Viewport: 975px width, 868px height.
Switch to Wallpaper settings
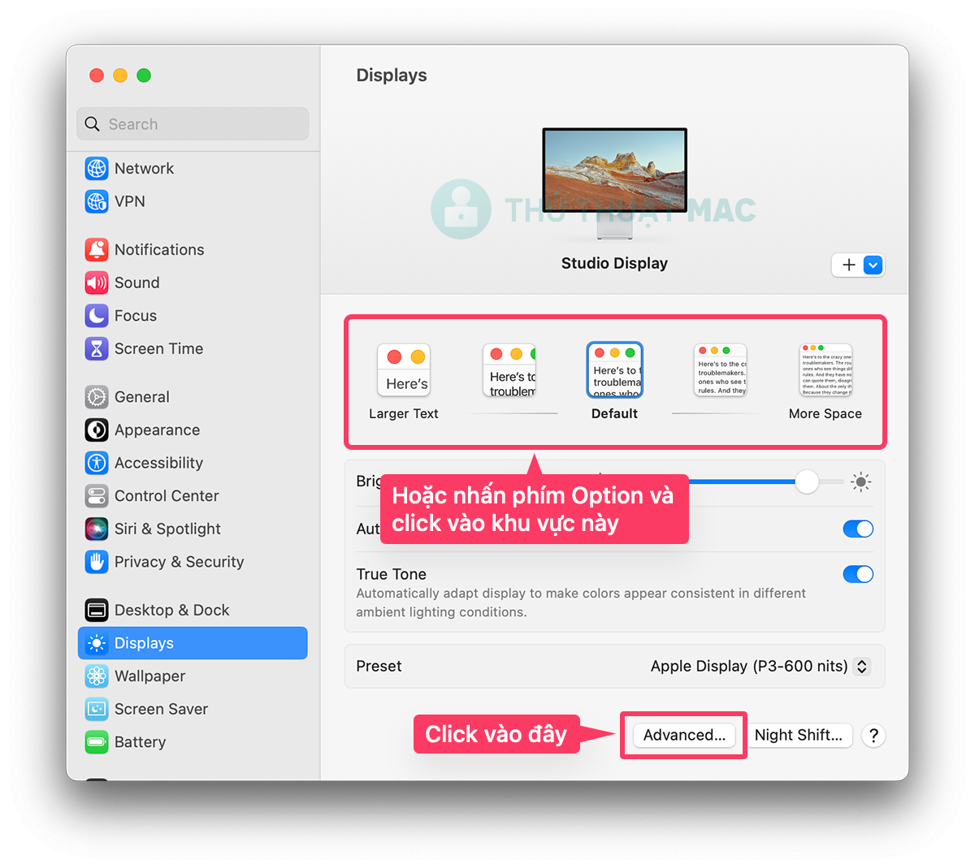click(x=149, y=676)
